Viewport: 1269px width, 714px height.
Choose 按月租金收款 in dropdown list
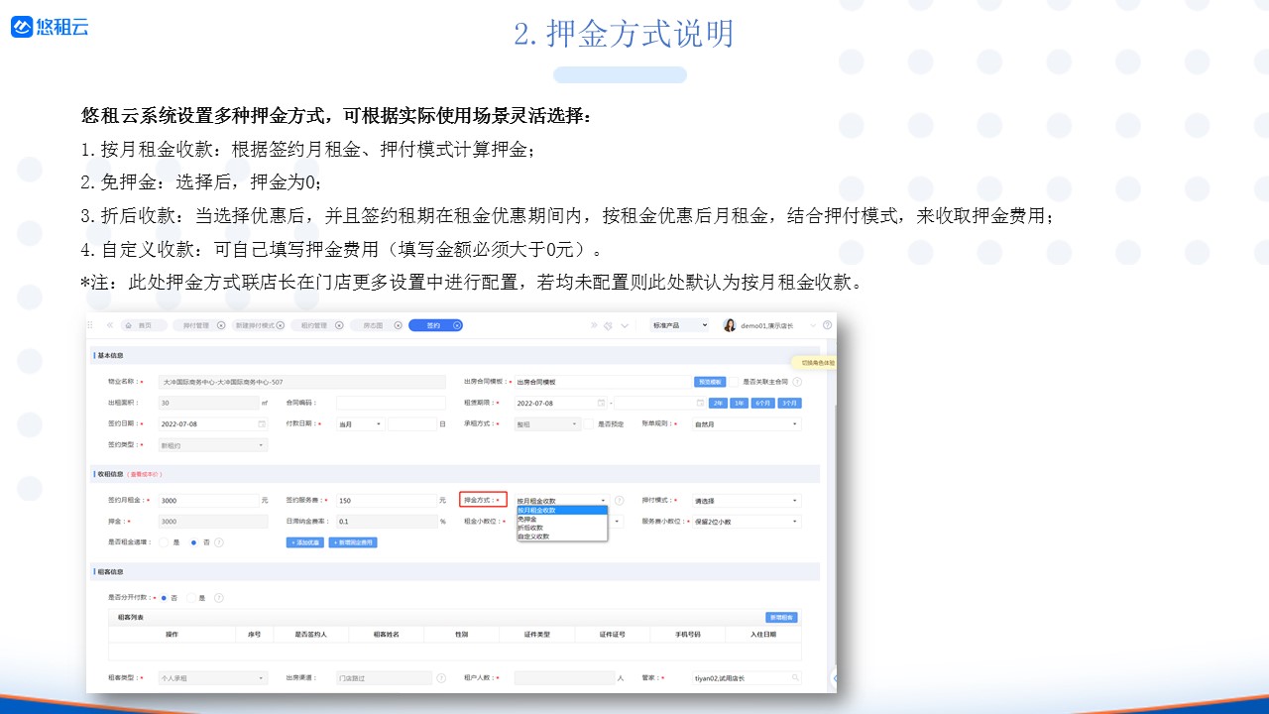tap(562, 510)
